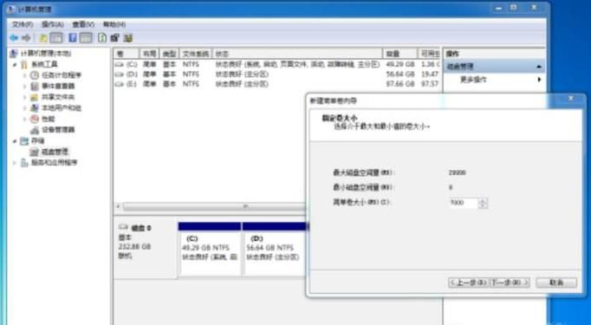The height and width of the screenshot is (325, 591).
Task: Expand the 性能 tree node
Action: coord(25,119)
